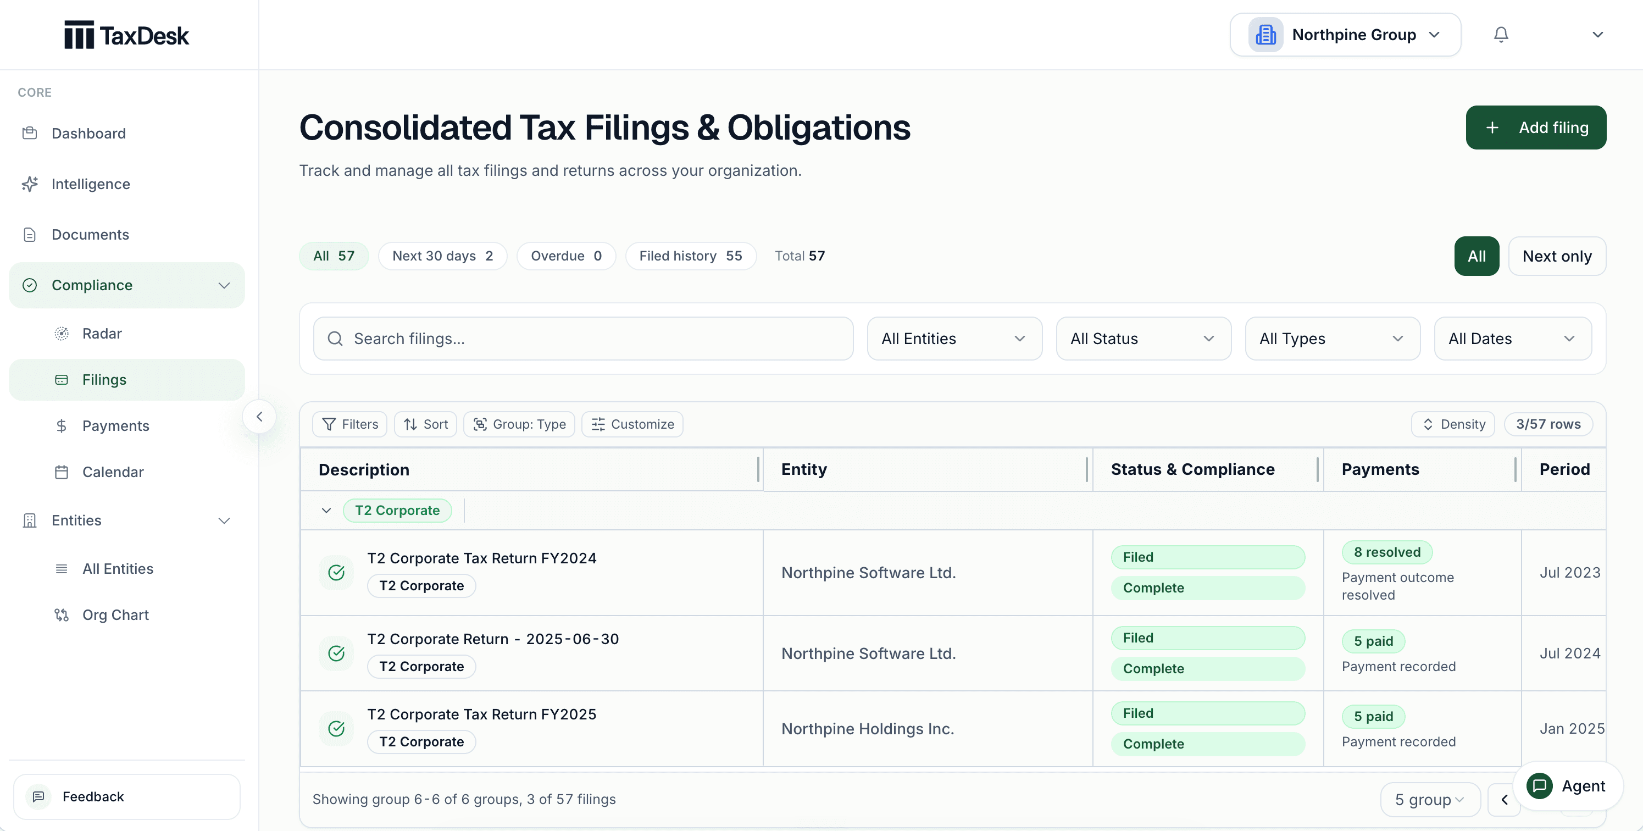Click the status icon for 2025-06-30 return
The width and height of the screenshot is (1643, 831).
336,653
